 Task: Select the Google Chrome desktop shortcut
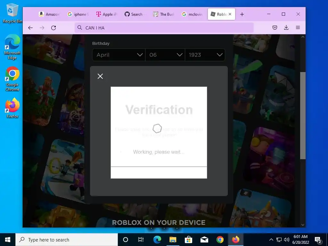click(12, 79)
